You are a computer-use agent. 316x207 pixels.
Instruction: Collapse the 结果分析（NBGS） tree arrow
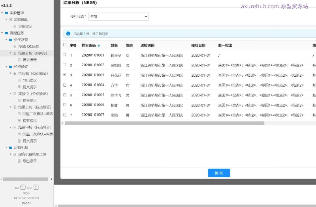(11, 53)
